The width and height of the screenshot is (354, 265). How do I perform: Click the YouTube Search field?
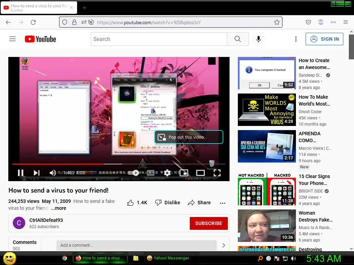(x=159, y=39)
